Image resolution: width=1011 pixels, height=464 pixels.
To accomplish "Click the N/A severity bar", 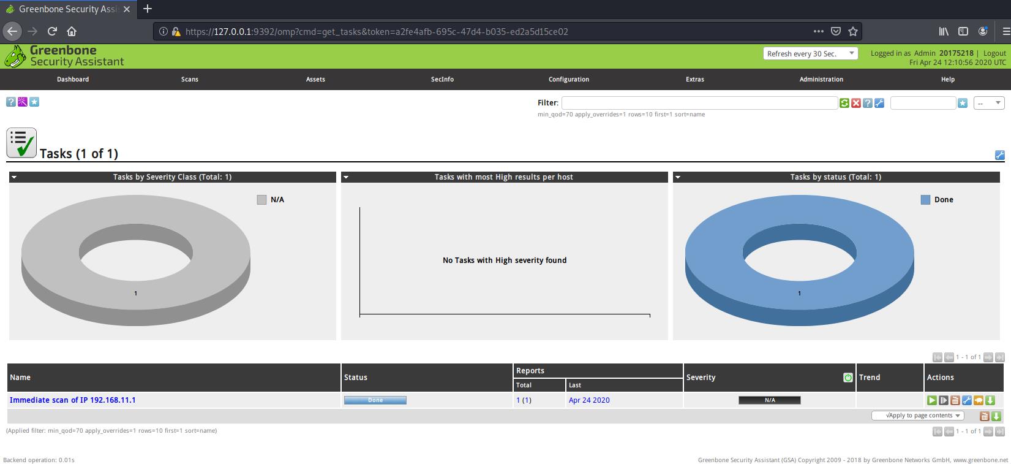I will point(770,400).
